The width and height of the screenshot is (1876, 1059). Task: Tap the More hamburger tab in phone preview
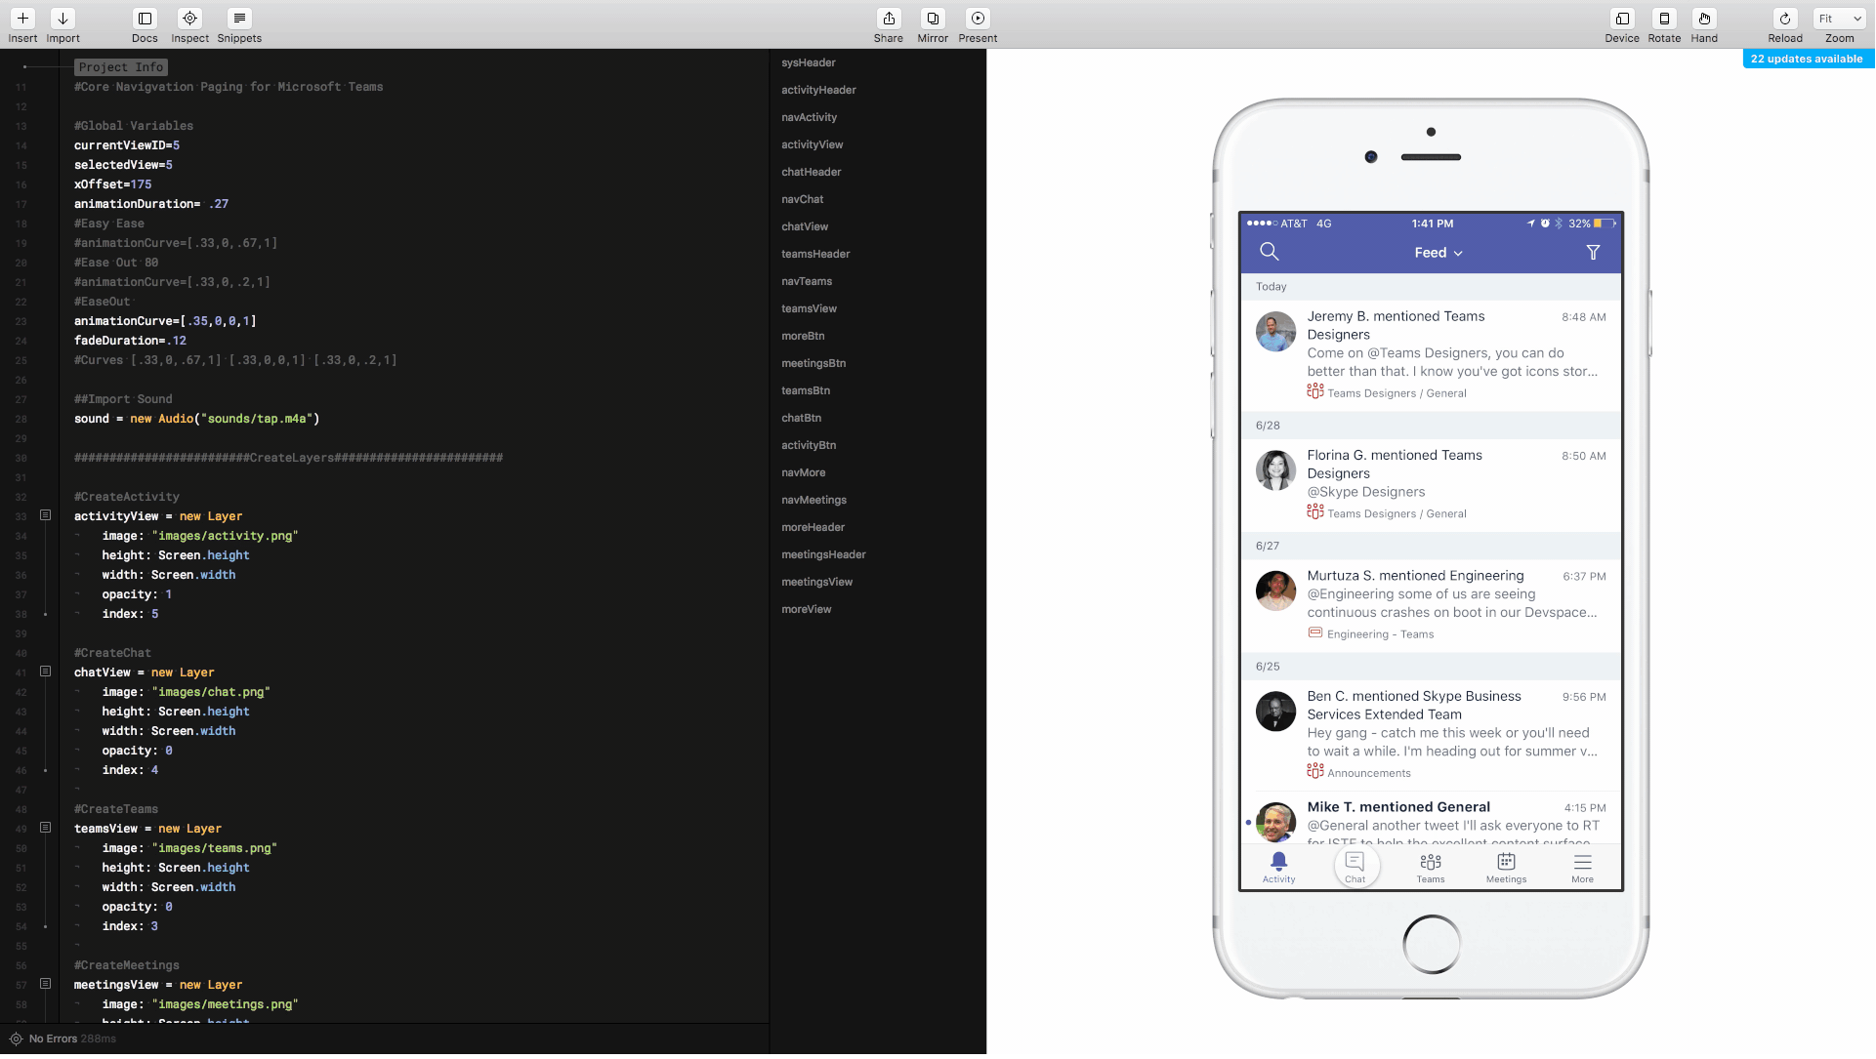point(1582,867)
